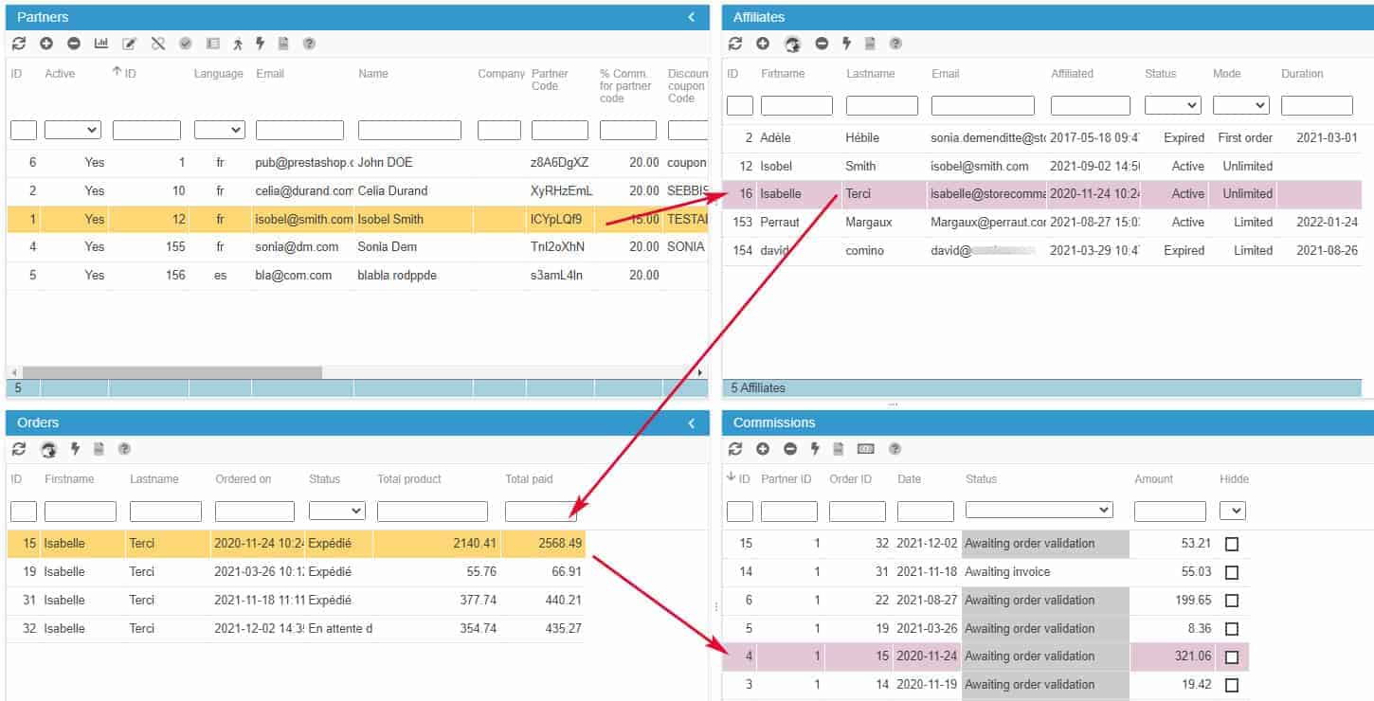Add a new commission with plus icon
This screenshot has width=1374, height=701.
pyautogui.click(x=763, y=449)
